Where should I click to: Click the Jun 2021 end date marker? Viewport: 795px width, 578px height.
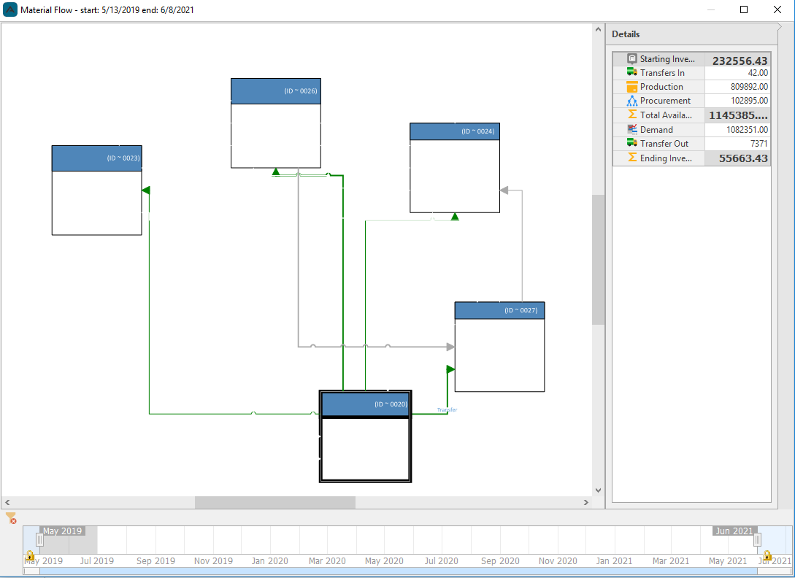[x=734, y=531]
